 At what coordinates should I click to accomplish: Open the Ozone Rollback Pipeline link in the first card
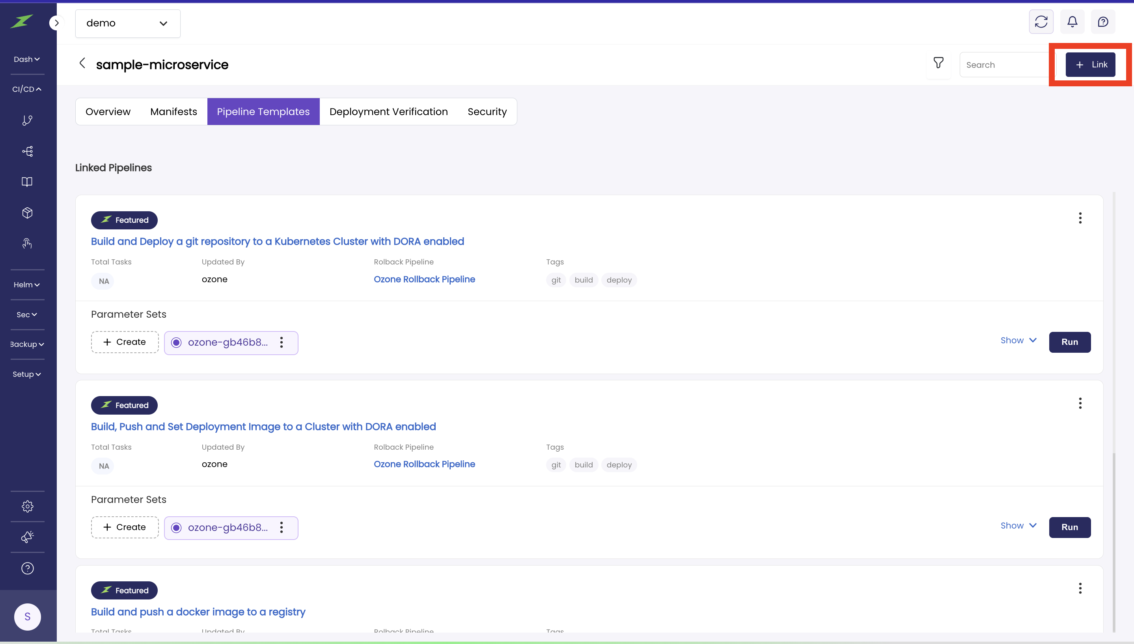point(424,279)
